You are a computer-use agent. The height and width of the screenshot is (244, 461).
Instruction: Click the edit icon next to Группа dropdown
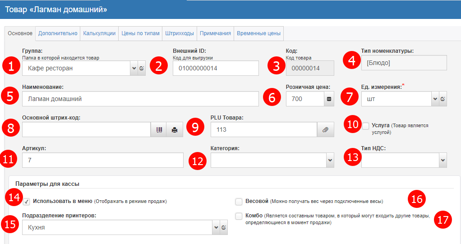[142, 69]
